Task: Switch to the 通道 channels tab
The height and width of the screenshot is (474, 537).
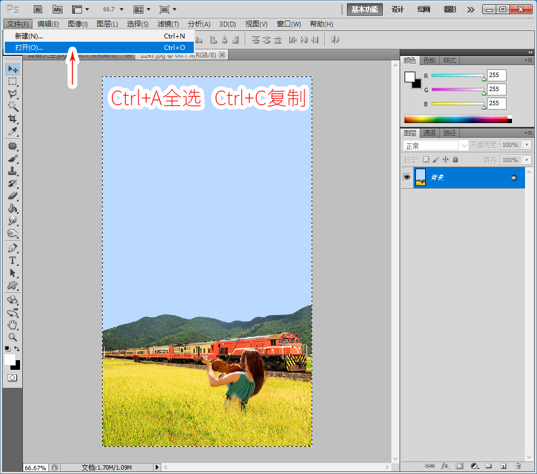Action: 429,133
